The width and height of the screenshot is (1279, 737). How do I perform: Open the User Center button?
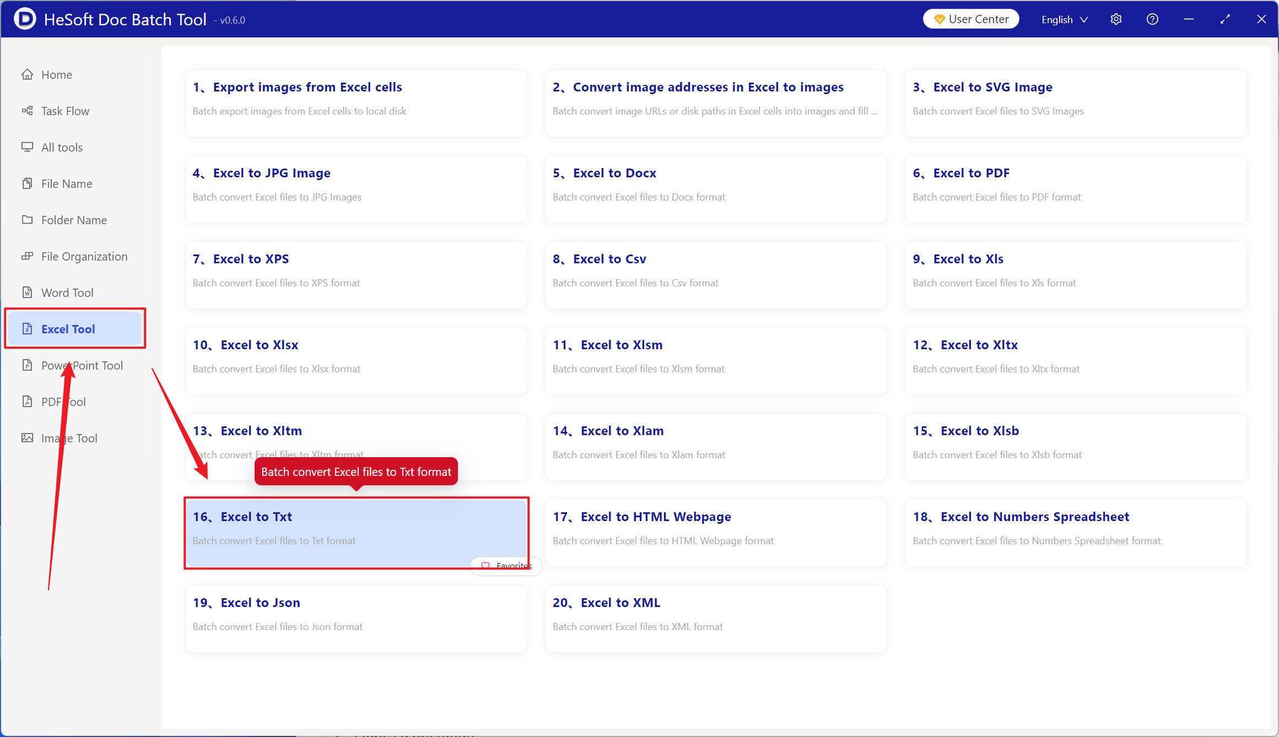point(971,19)
